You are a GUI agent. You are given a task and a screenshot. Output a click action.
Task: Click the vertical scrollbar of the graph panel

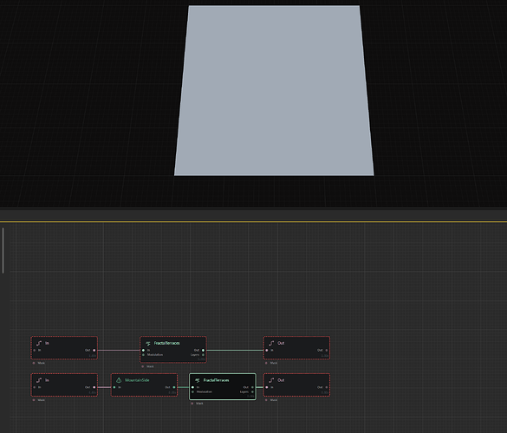3,250
